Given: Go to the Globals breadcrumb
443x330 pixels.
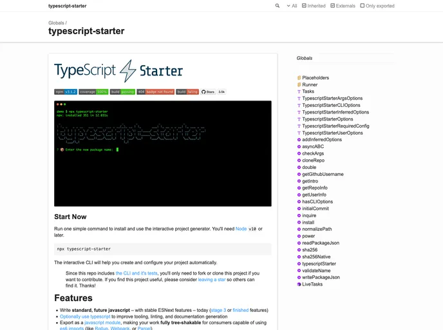Looking at the screenshot, I should 56,23.
